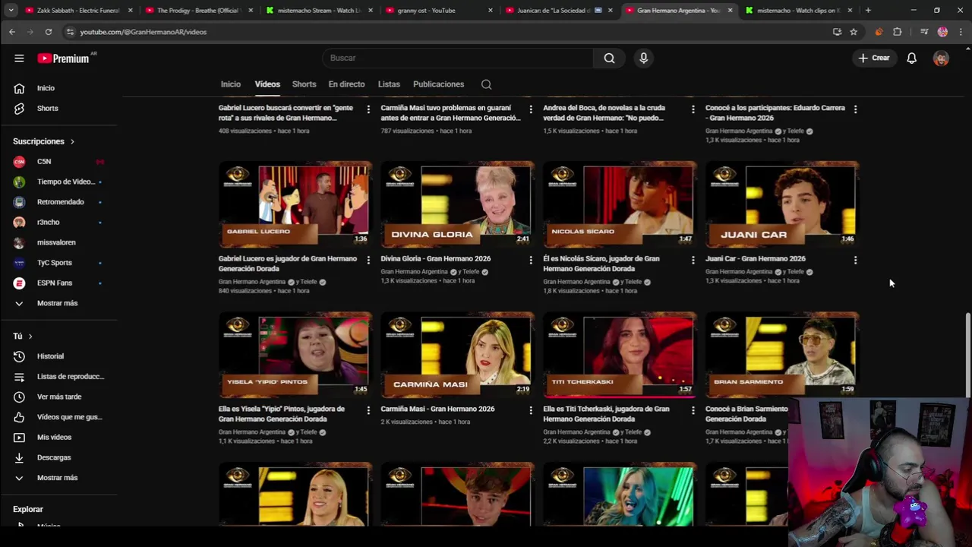Click the Crear button
The height and width of the screenshot is (547, 972).
(x=874, y=58)
